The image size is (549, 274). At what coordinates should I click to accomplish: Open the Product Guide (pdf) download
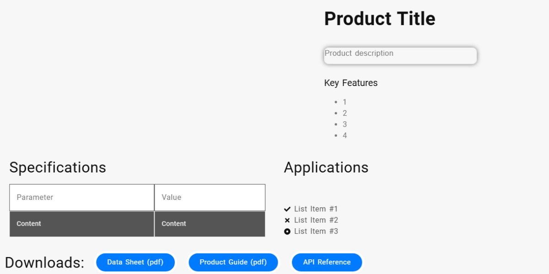coord(233,263)
